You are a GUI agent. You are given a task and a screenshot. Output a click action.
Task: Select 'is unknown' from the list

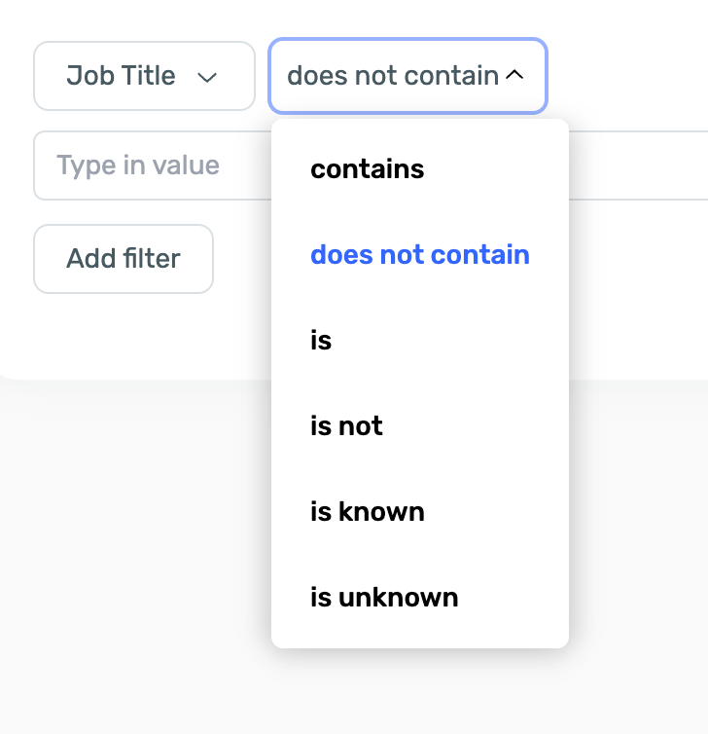pos(384,598)
